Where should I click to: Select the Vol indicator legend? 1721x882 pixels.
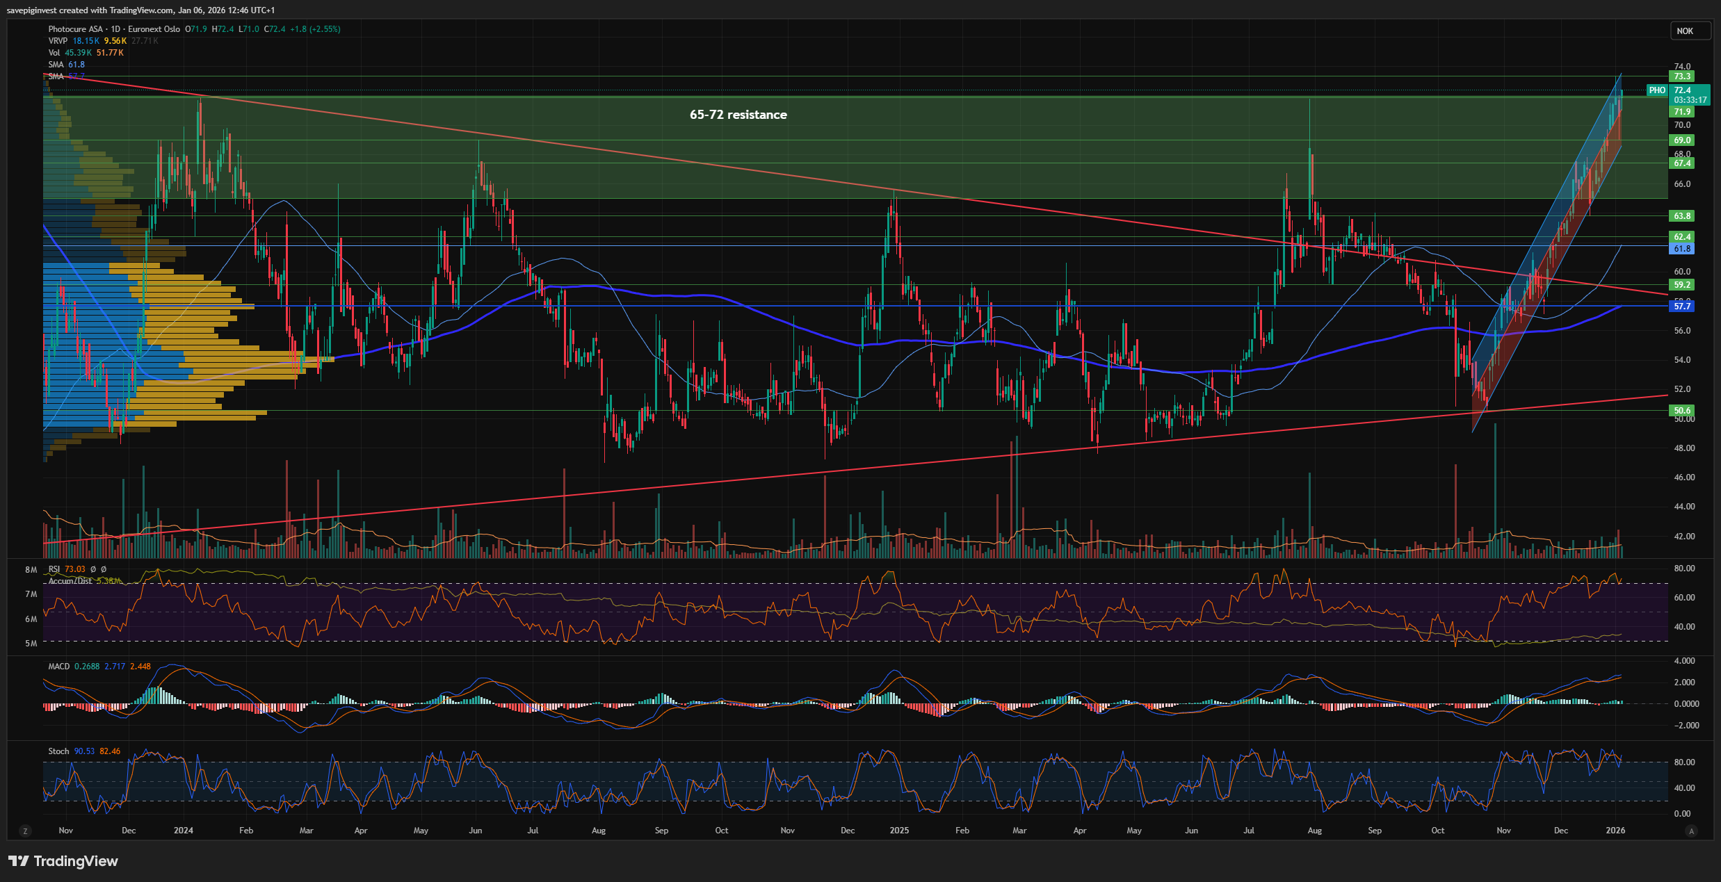54,53
